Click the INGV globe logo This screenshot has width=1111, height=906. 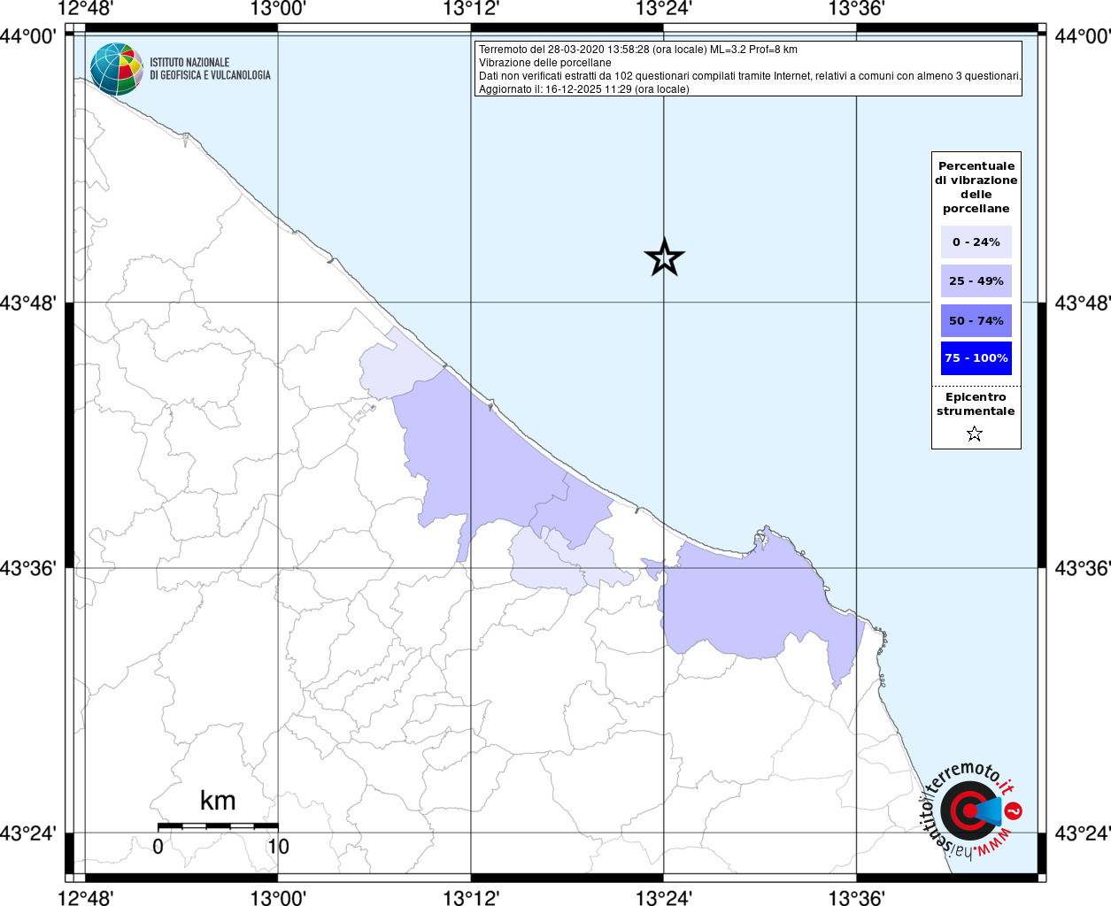116,68
